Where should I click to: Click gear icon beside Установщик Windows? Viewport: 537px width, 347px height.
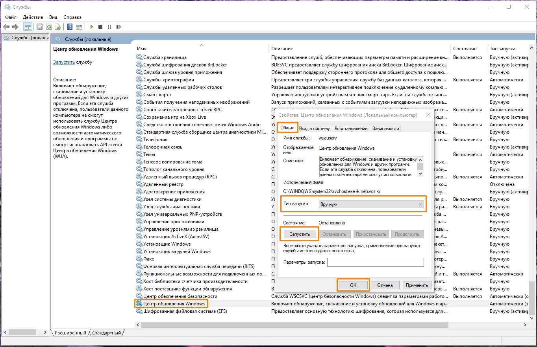pyautogui.click(x=139, y=244)
